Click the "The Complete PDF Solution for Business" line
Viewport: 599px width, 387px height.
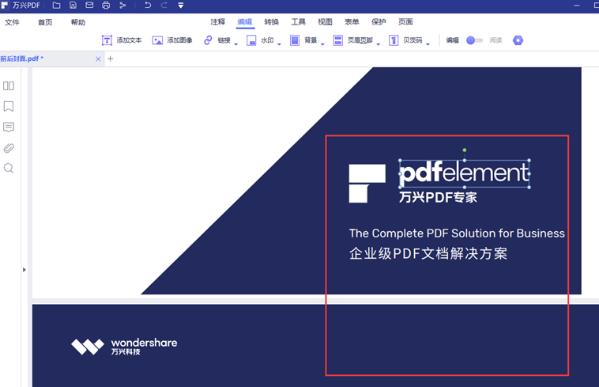[x=457, y=233]
